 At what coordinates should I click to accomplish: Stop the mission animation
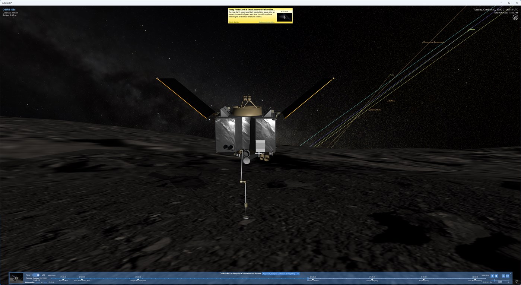496,276
